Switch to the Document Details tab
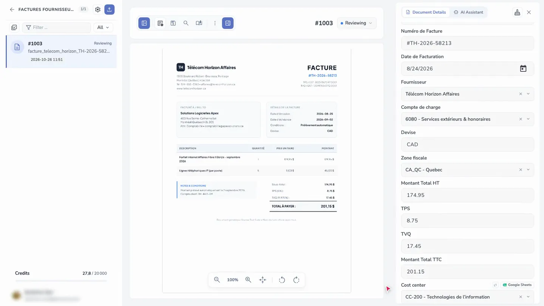Screen dimensions: 544x306 pyautogui.click(x=426, y=12)
